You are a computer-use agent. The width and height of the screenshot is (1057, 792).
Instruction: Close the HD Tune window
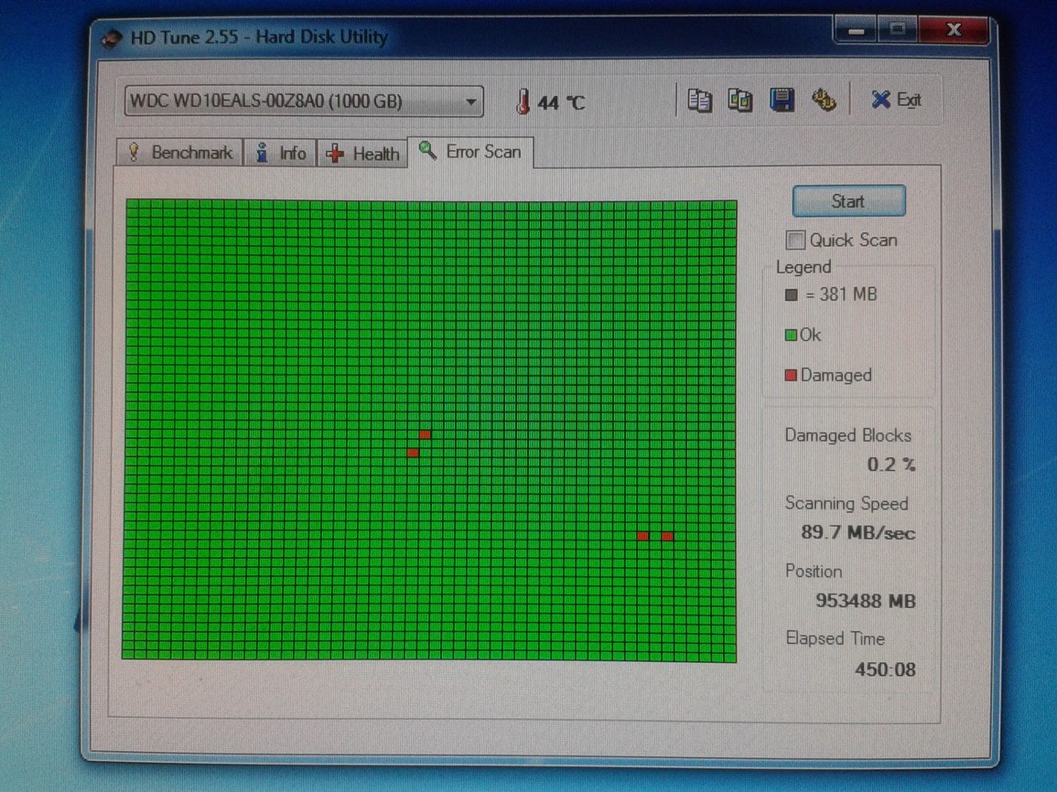tap(953, 31)
